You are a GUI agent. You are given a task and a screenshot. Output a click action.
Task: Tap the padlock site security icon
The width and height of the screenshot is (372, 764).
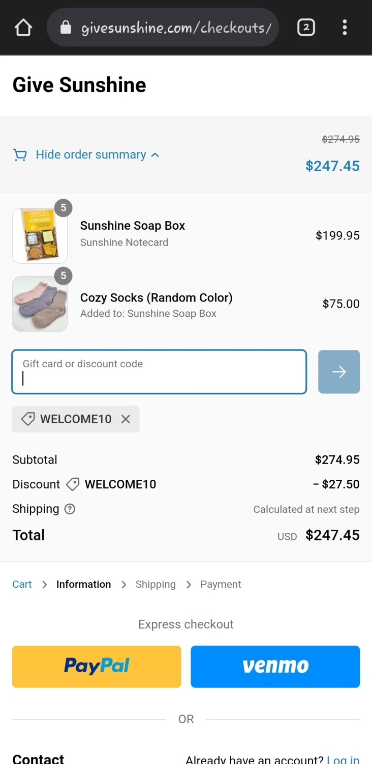click(66, 28)
